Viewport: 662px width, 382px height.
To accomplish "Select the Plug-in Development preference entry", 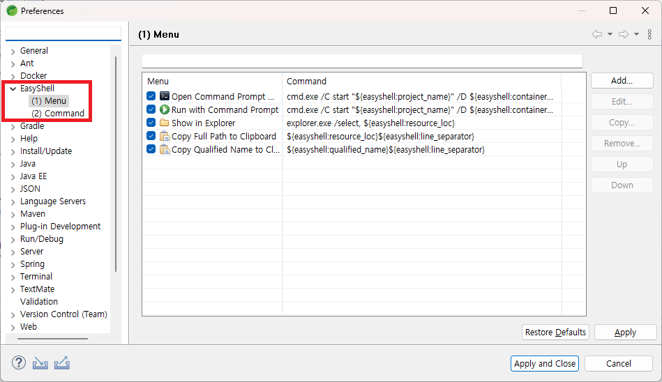I will [61, 227].
